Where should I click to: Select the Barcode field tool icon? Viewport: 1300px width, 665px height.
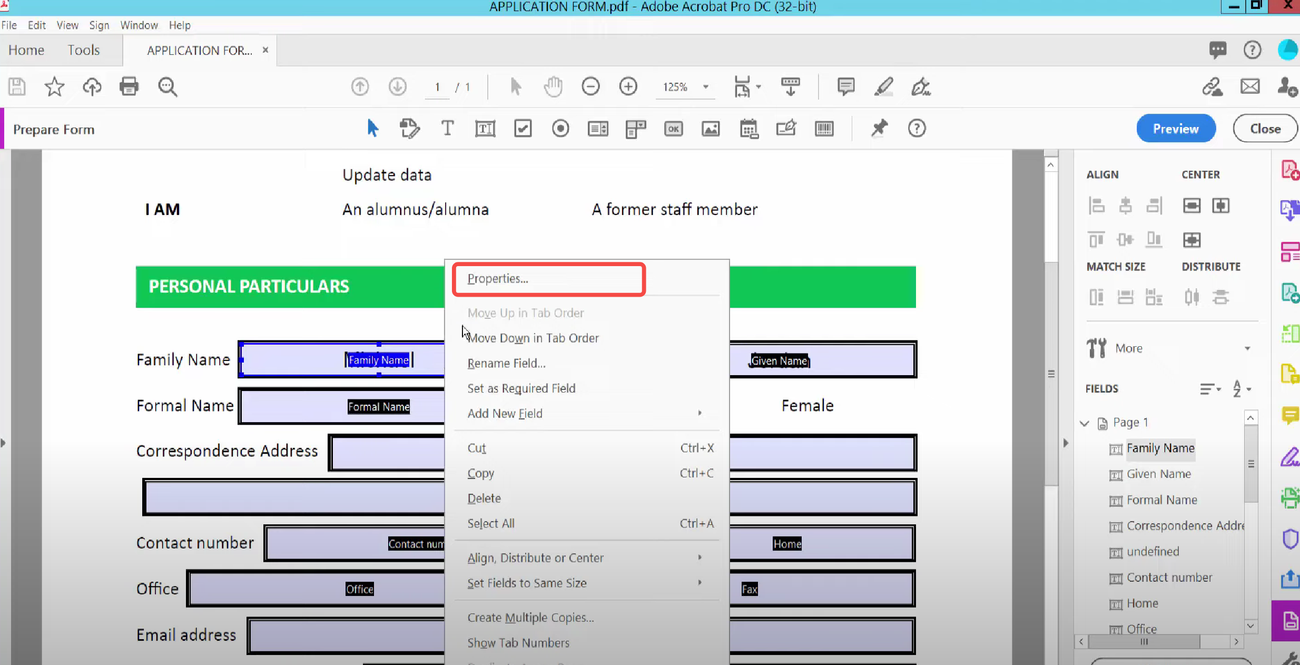click(824, 128)
